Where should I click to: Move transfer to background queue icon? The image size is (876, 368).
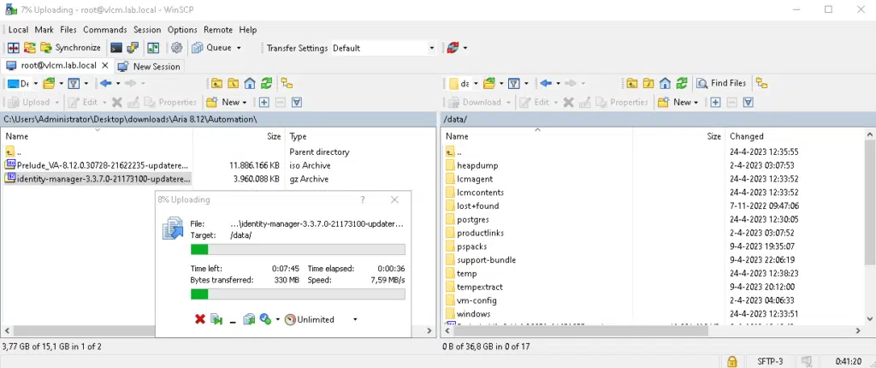point(249,319)
